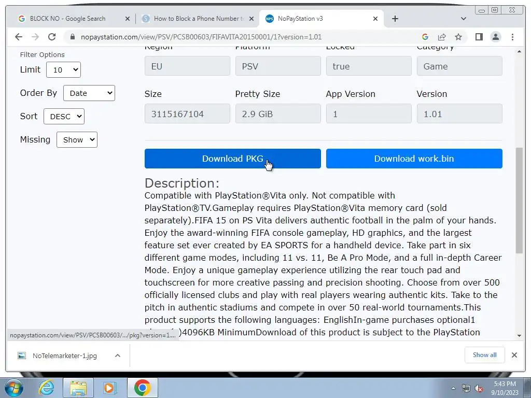Reload the current page

pyautogui.click(x=52, y=37)
